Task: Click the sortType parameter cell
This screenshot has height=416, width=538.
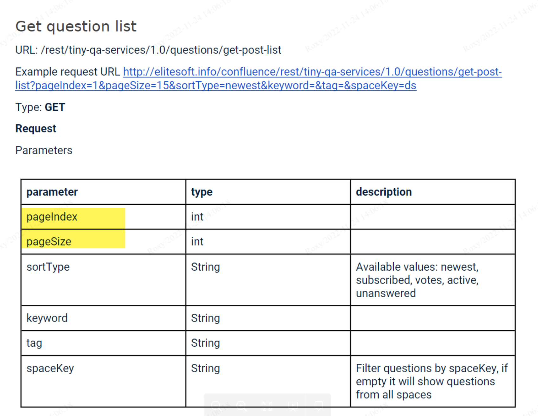Action: point(48,267)
